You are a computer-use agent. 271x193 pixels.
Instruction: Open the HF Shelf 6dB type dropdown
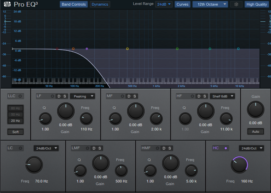coord(222,96)
